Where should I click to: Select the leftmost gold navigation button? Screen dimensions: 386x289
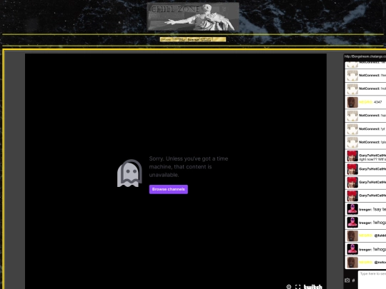pyautogui.click(x=167, y=39)
